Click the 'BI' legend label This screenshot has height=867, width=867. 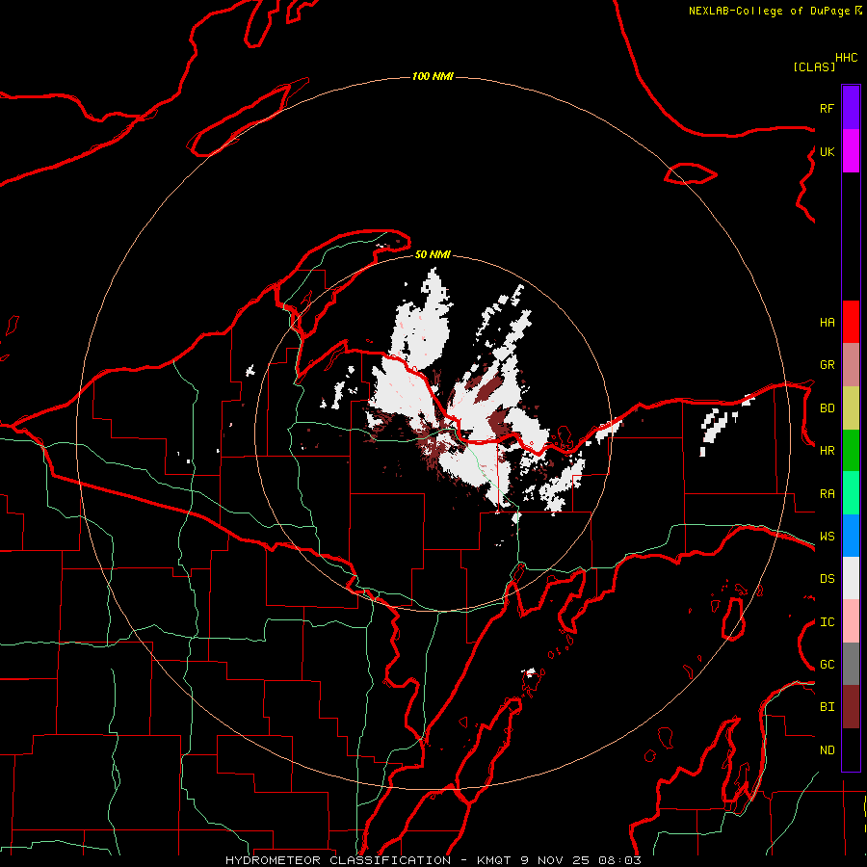click(827, 707)
